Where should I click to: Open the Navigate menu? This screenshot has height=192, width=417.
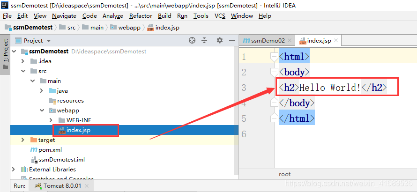[x=64, y=16]
